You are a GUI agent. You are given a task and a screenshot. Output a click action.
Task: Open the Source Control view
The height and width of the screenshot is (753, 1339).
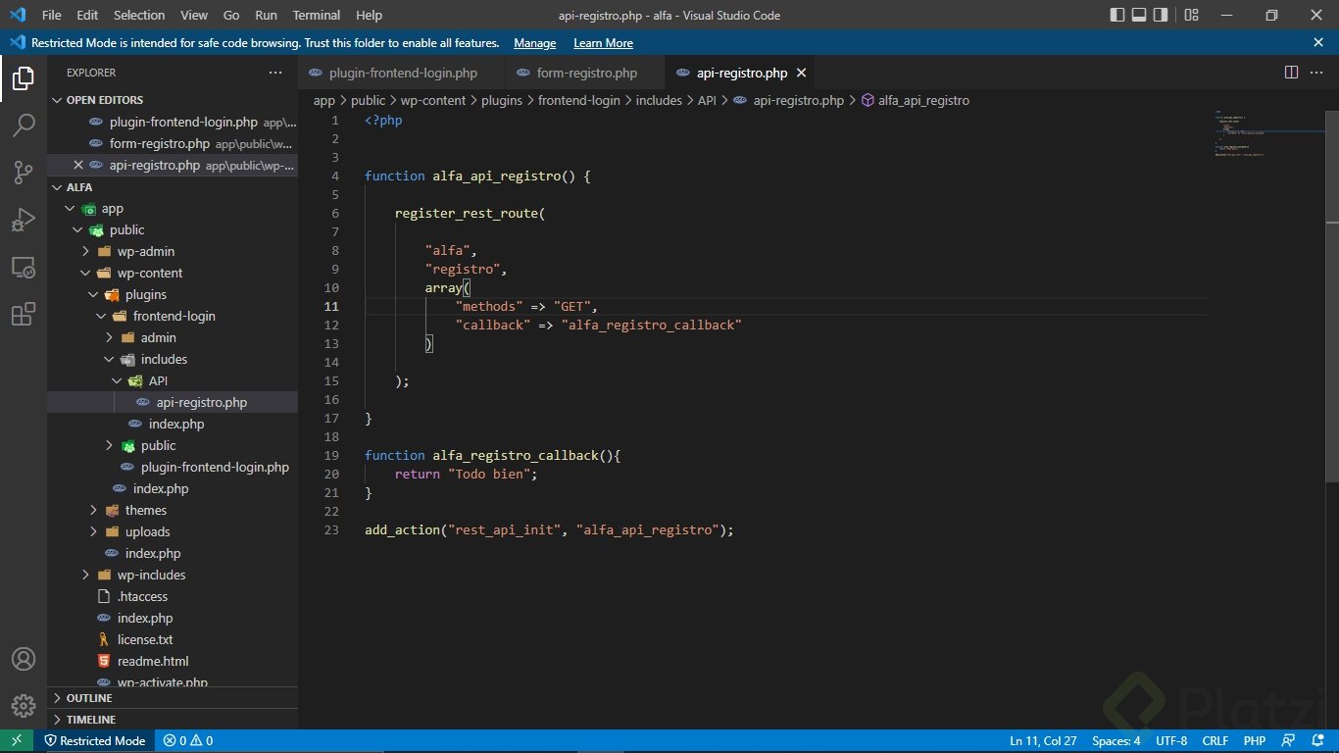(24, 173)
